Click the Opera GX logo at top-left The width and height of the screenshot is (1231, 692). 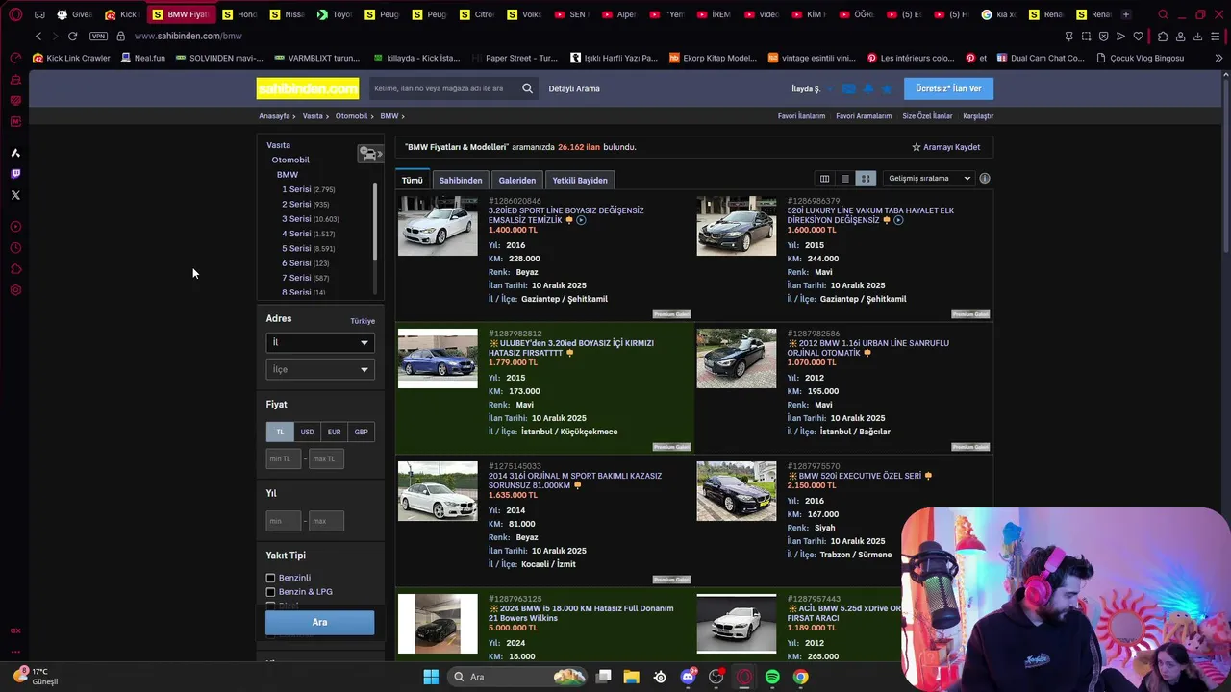tap(15, 14)
